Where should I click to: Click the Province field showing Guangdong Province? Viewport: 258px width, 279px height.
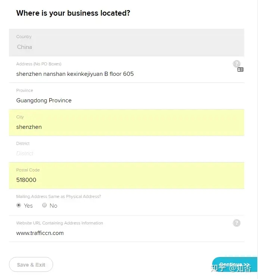(x=112, y=100)
